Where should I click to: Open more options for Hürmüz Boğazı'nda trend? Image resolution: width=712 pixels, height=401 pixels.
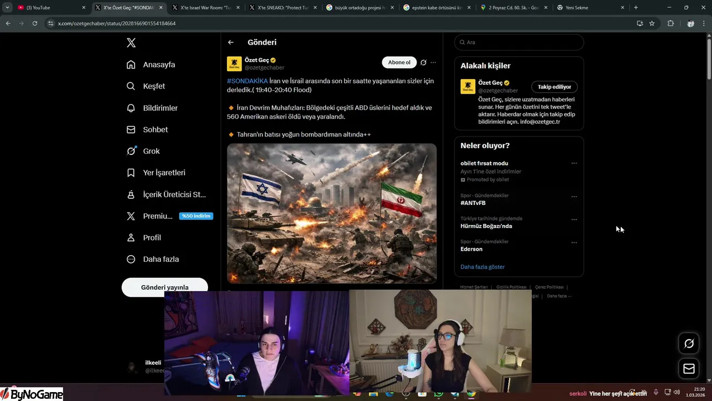[574, 219]
